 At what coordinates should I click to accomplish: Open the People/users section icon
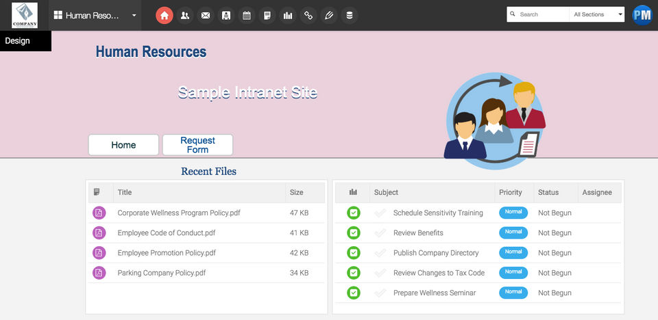pyautogui.click(x=184, y=16)
